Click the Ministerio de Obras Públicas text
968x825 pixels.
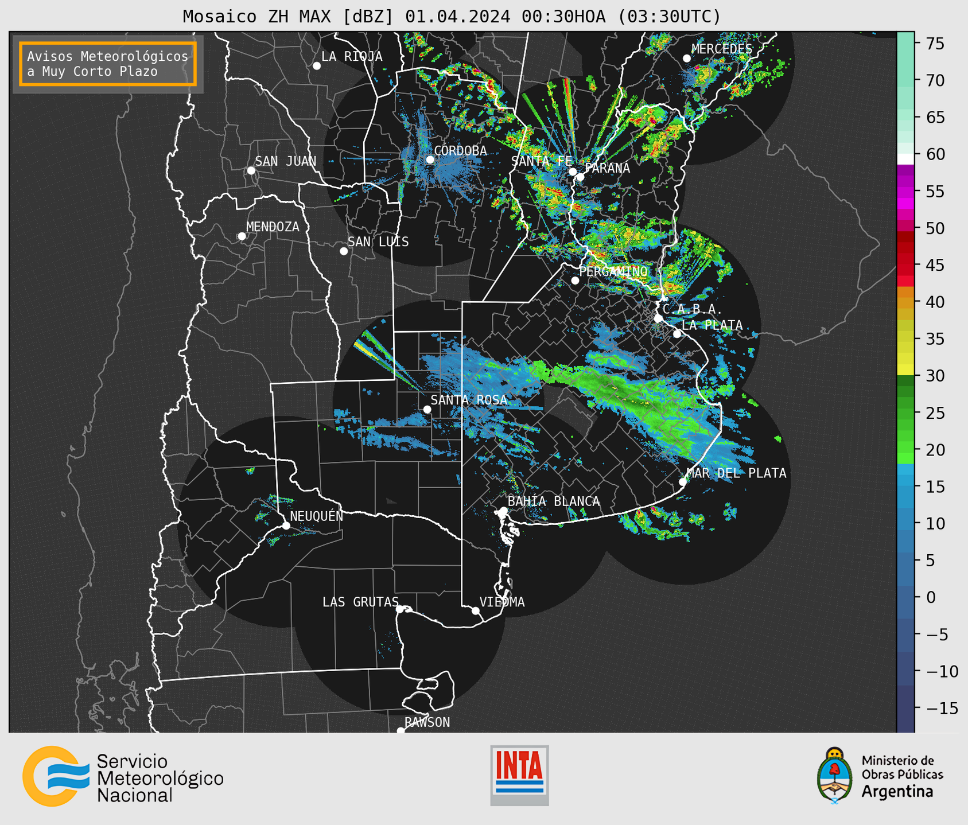point(902,768)
